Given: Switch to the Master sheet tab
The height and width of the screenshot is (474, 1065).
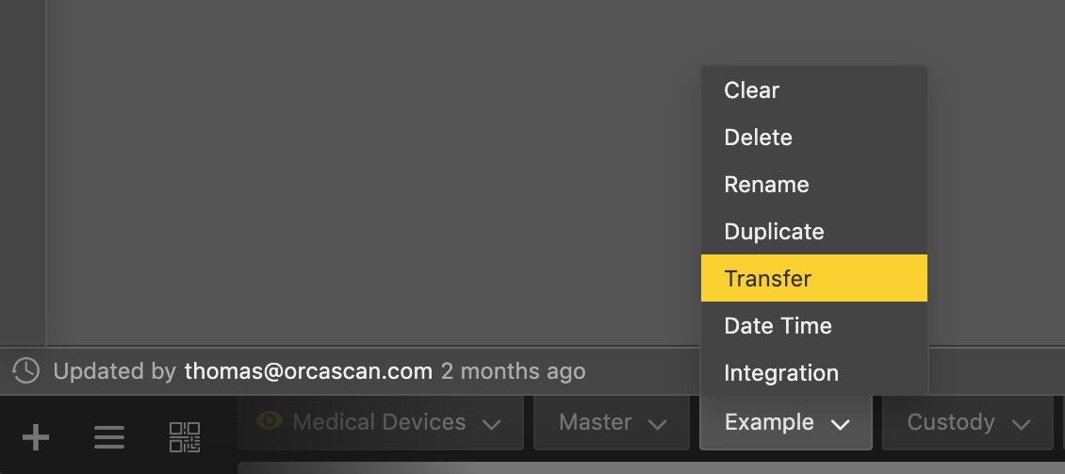Looking at the screenshot, I should pyautogui.click(x=595, y=422).
